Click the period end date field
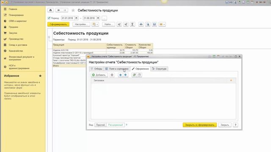 89,18
